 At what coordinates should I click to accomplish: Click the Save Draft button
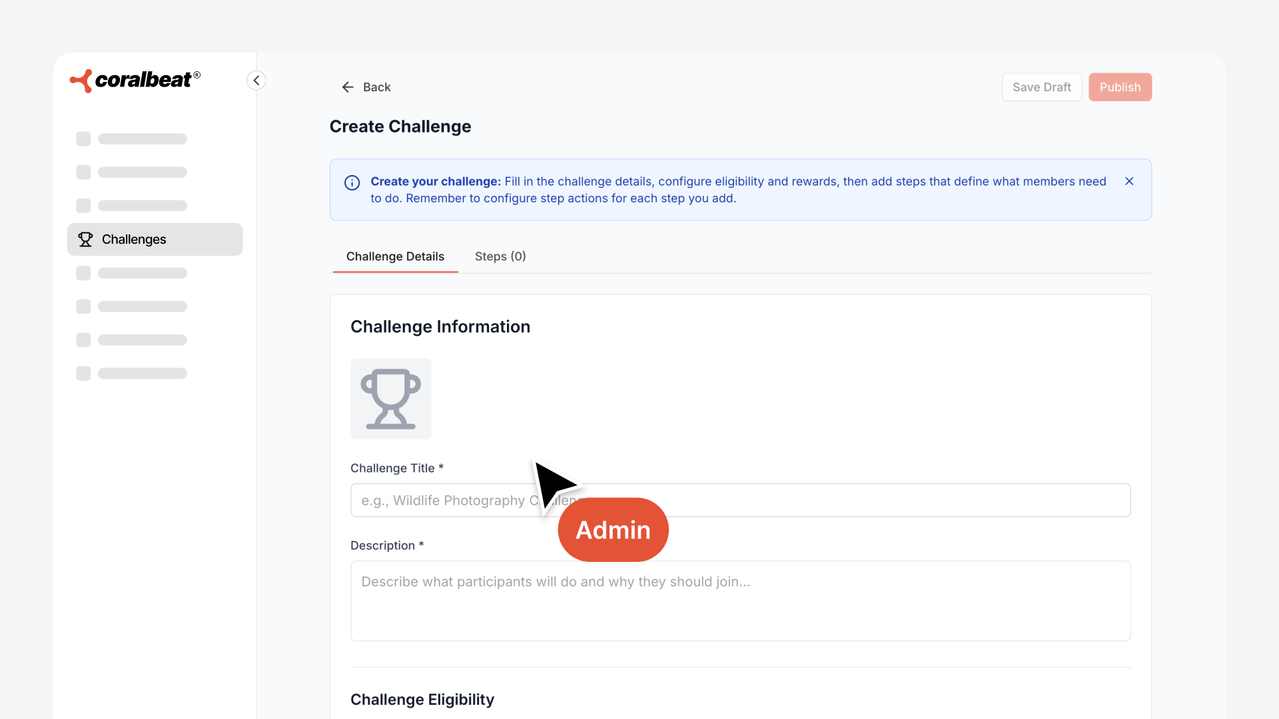click(x=1041, y=87)
